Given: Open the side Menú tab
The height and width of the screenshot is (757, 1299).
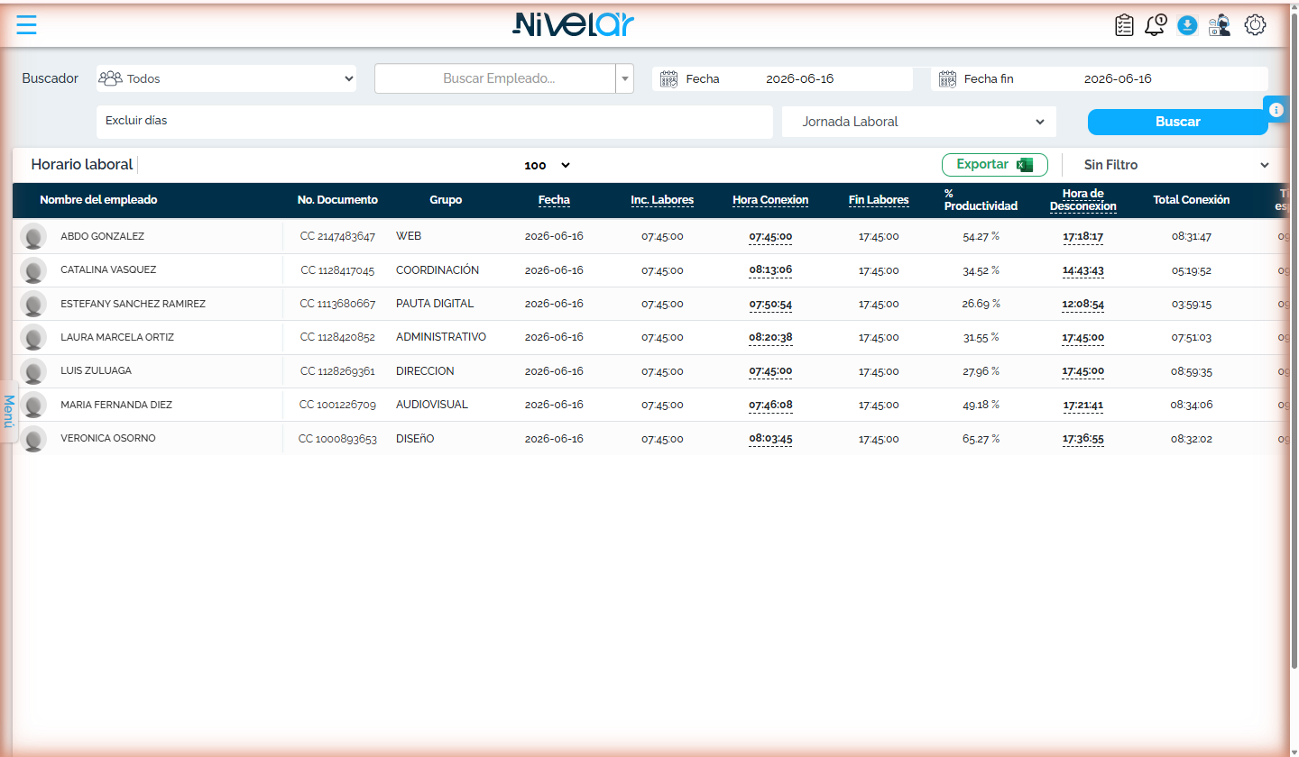Looking at the screenshot, I should 9,412.
